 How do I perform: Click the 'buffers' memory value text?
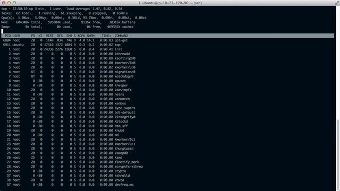click(x=122, y=22)
